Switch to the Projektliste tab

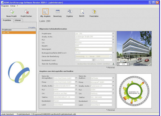[x=7, y=20]
